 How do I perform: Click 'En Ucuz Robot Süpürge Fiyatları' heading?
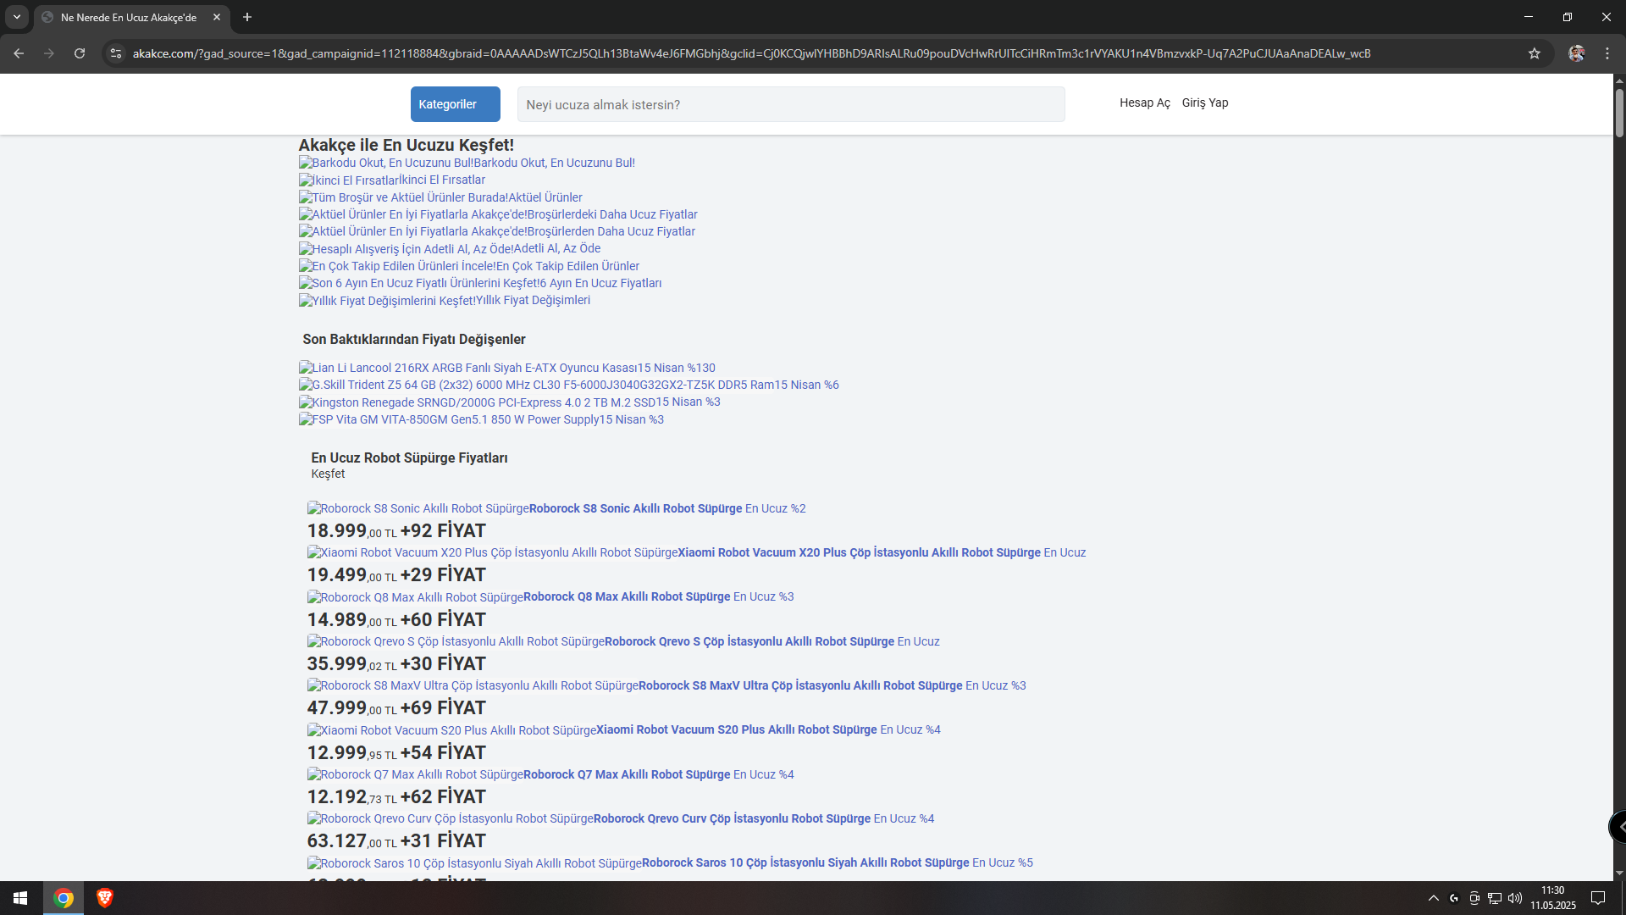click(x=409, y=457)
